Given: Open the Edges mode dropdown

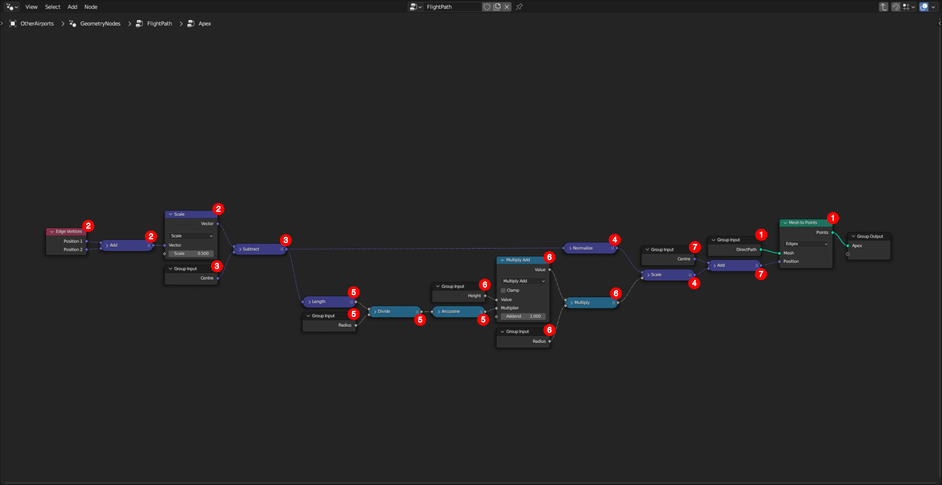Looking at the screenshot, I should coord(806,244).
